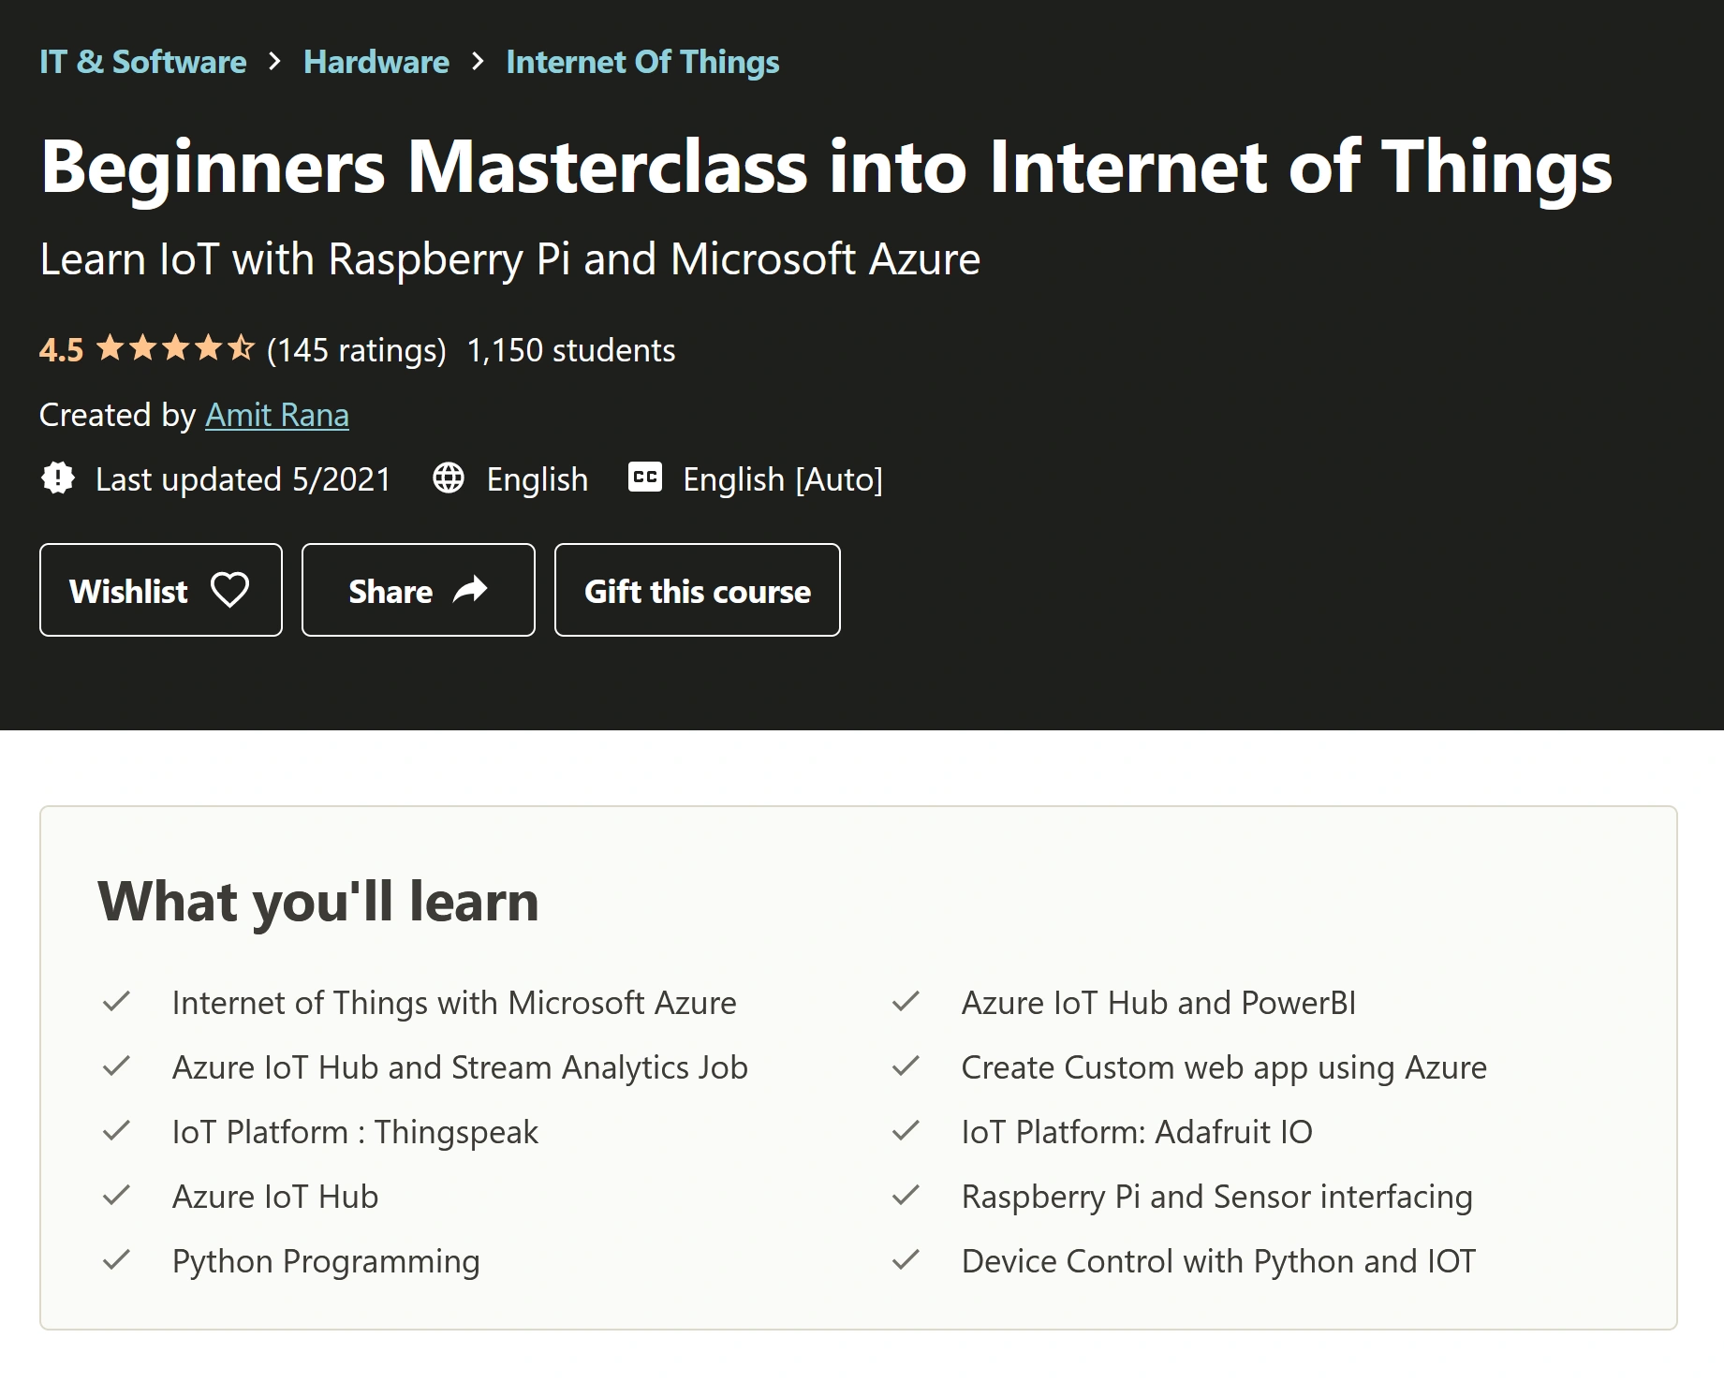Click the 4.5 rating number
This screenshot has height=1382, width=1724.
point(61,350)
